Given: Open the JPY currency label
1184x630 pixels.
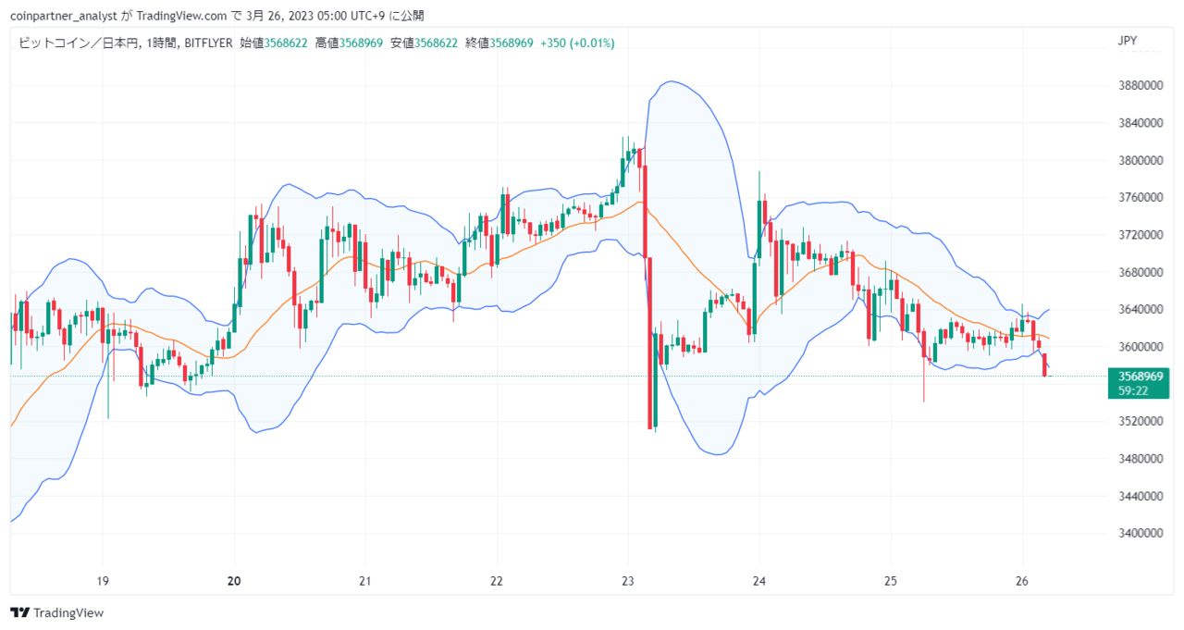Looking at the screenshot, I should click(x=1128, y=41).
